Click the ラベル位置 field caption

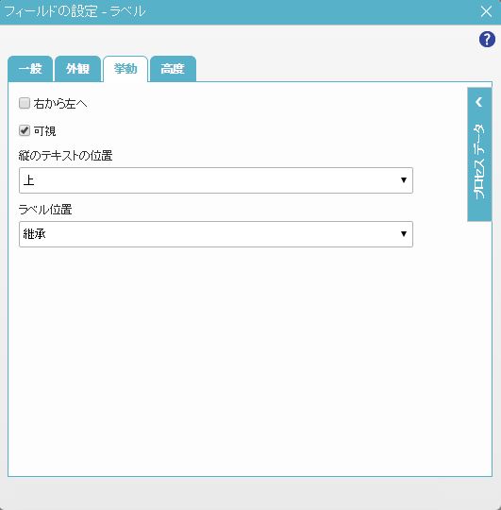click(x=45, y=210)
